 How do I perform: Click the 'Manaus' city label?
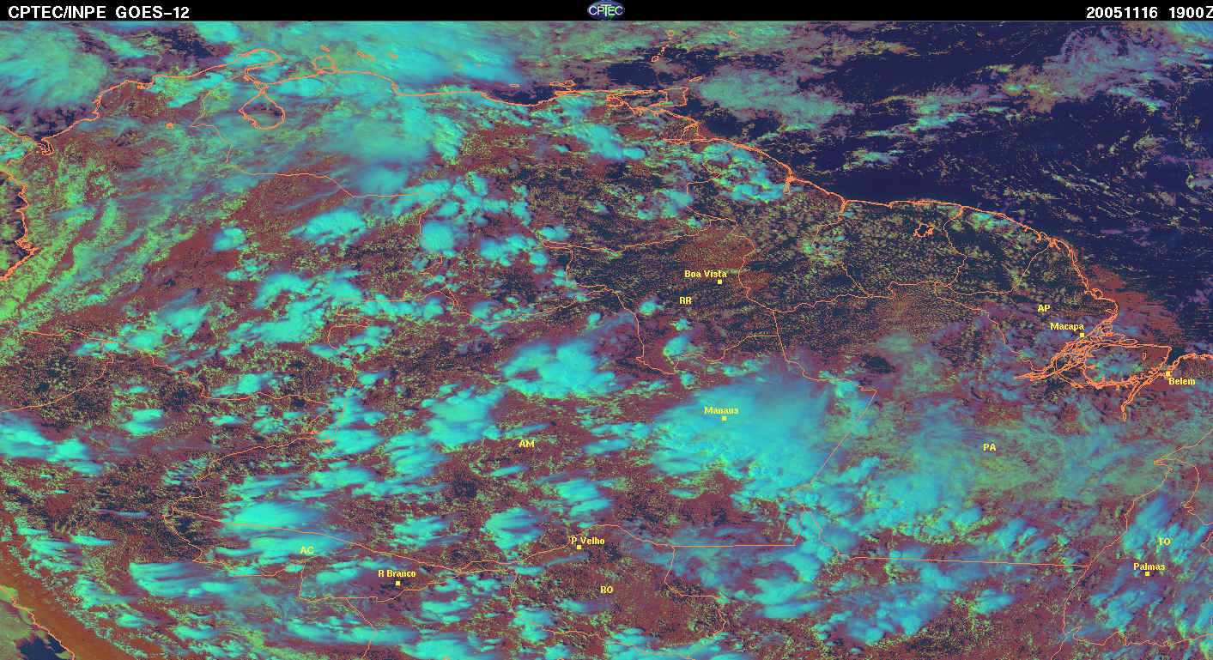click(721, 410)
